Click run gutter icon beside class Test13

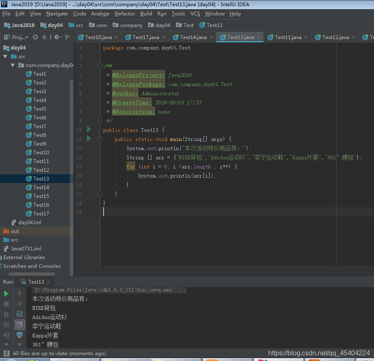(89, 129)
